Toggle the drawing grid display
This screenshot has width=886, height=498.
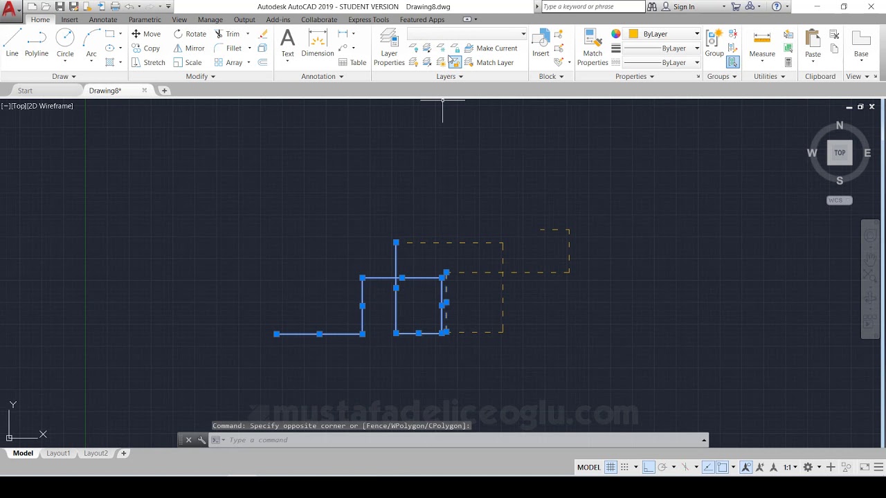(611, 468)
